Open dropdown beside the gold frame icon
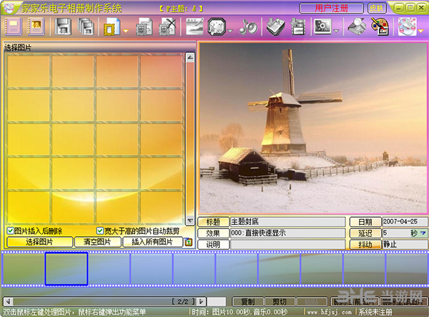 coord(126,31)
